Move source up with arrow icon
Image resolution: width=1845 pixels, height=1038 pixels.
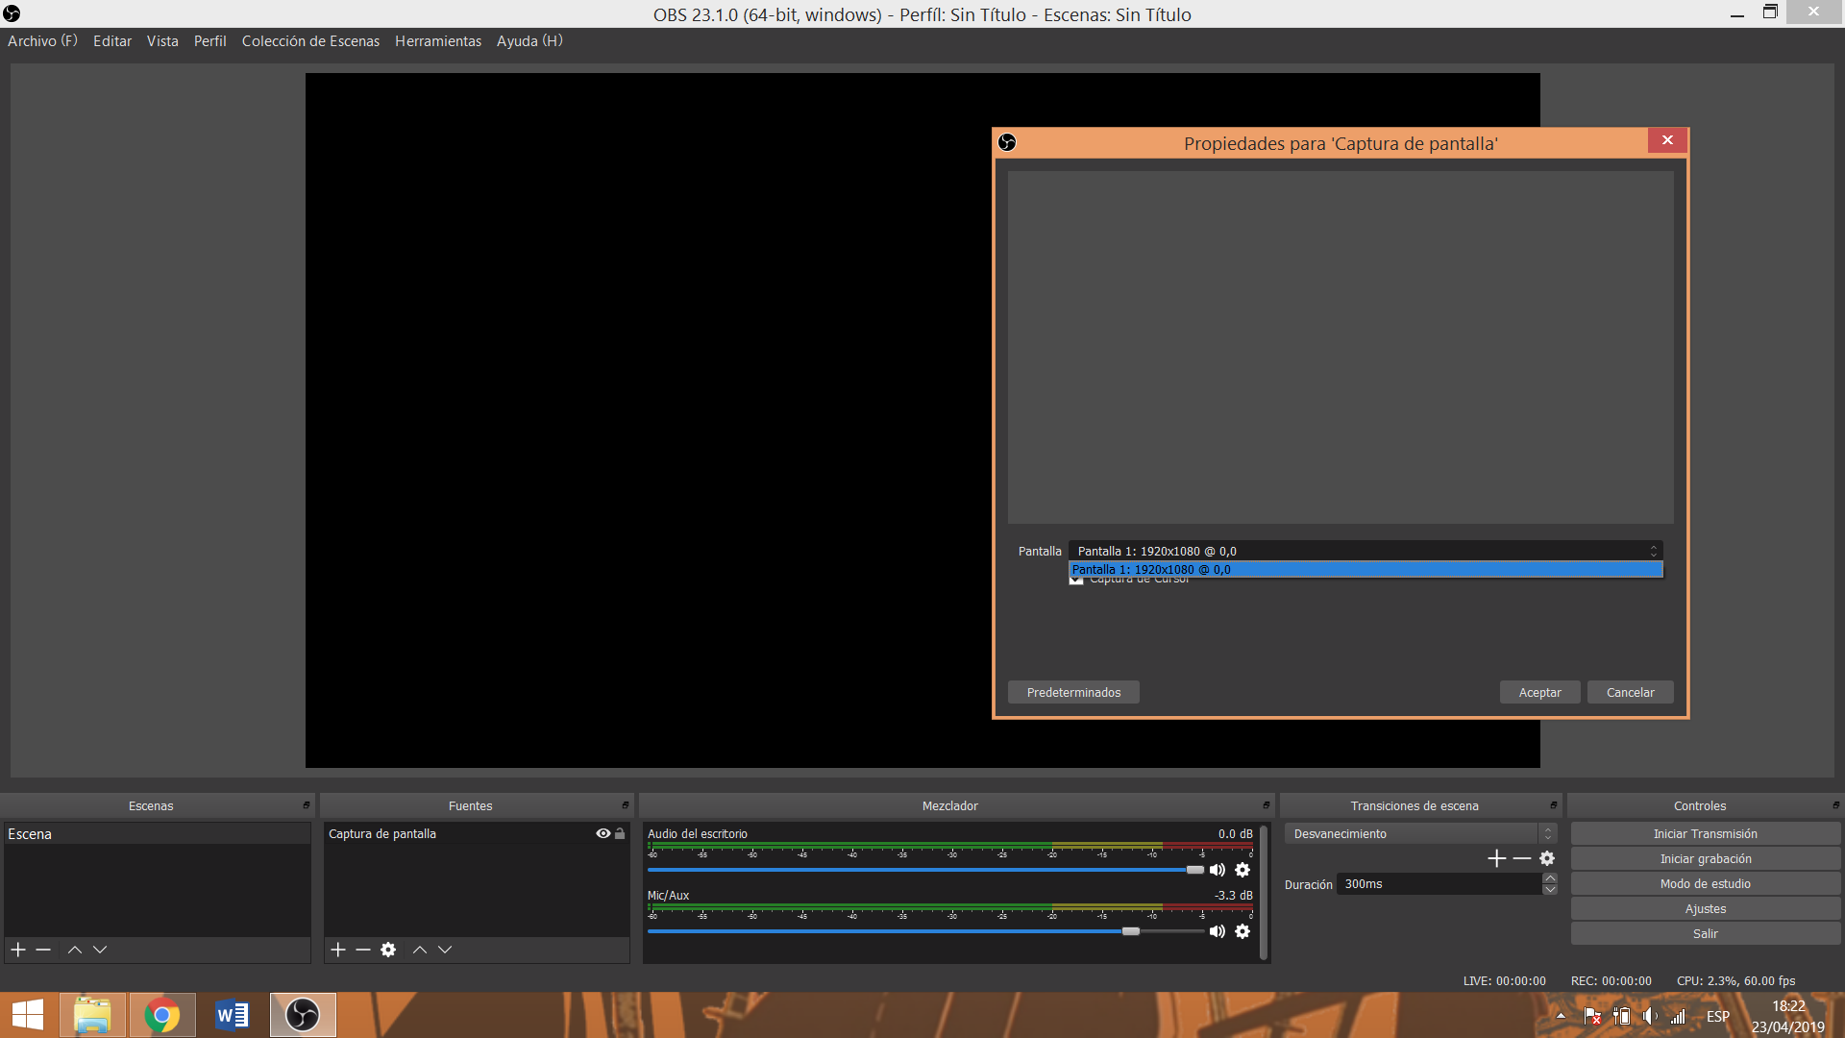pyautogui.click(x=420, y=950)
